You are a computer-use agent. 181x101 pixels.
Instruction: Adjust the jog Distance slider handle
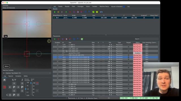(25, 89)
